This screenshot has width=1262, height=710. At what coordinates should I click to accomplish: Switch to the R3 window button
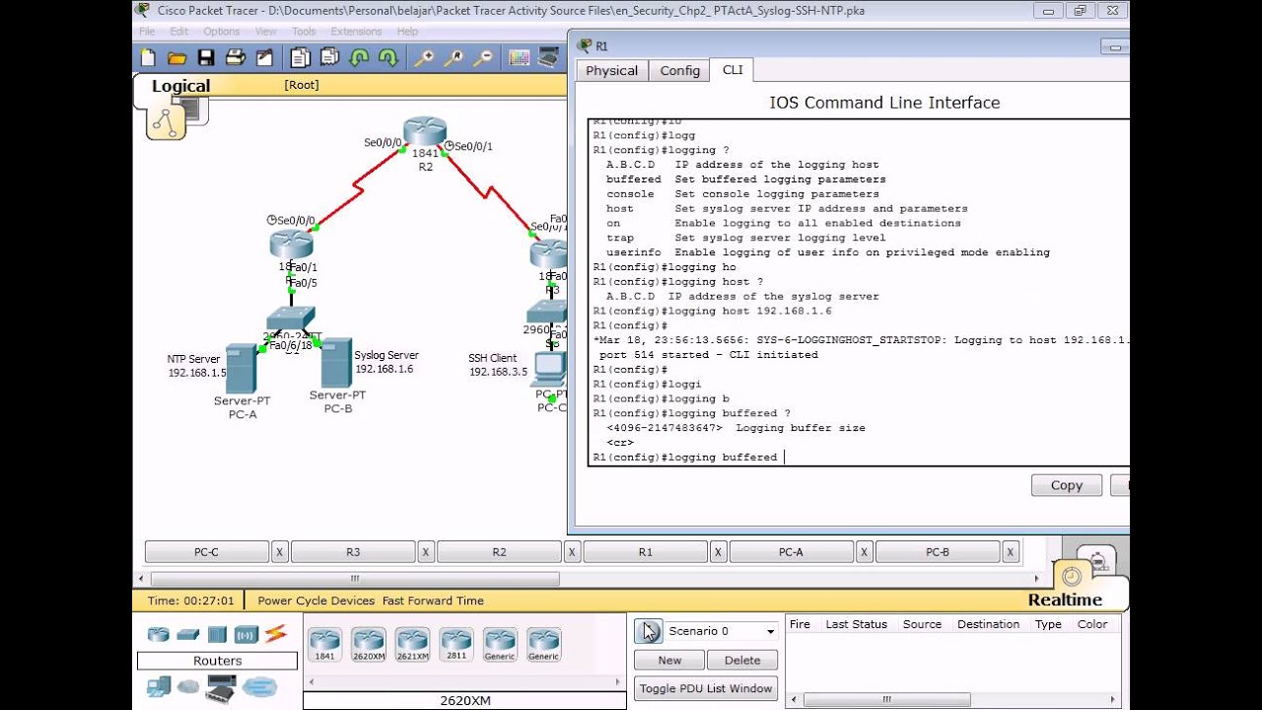point(353,552)
